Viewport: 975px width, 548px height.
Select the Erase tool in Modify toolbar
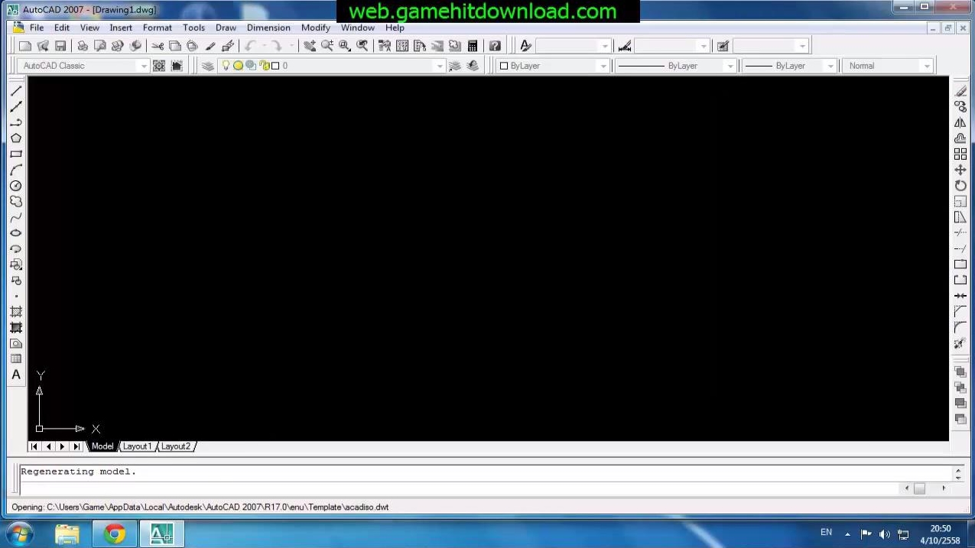960,91
